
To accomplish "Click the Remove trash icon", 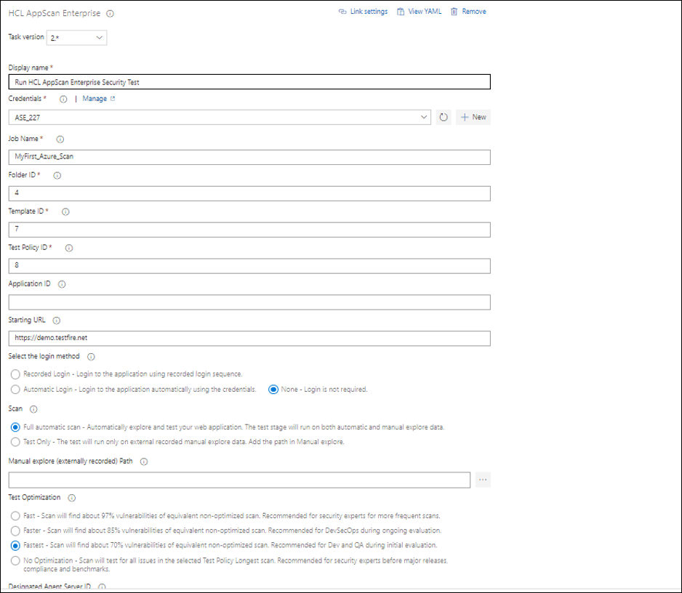I will [x=454, y=12].
